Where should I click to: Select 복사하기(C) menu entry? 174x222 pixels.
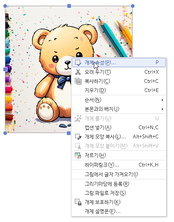(119, 81)
